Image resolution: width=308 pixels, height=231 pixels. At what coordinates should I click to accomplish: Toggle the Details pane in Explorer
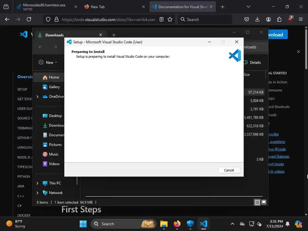(x=252, y=63)
